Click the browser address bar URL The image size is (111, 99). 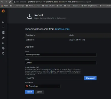coord(60,2)
